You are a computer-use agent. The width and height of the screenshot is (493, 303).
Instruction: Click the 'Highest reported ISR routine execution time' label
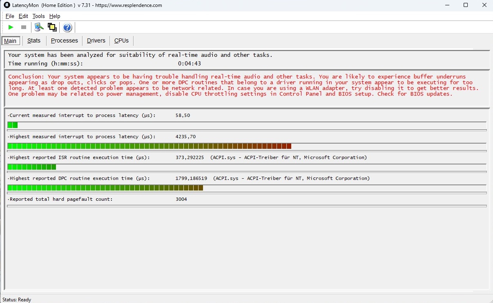point(79,157)
